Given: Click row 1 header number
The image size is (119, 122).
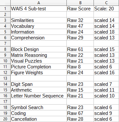Looking at the screenshot, I should click(x=5, y=9).
